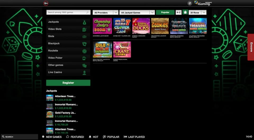This screenshot has width=254, height=140.
Task: Open Gold Factory Jackpots Maple Moolah tile
Action: pos(102,50)
